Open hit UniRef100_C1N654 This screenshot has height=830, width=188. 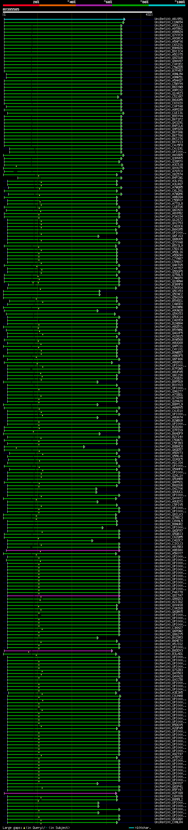click(x=169, y=22)
